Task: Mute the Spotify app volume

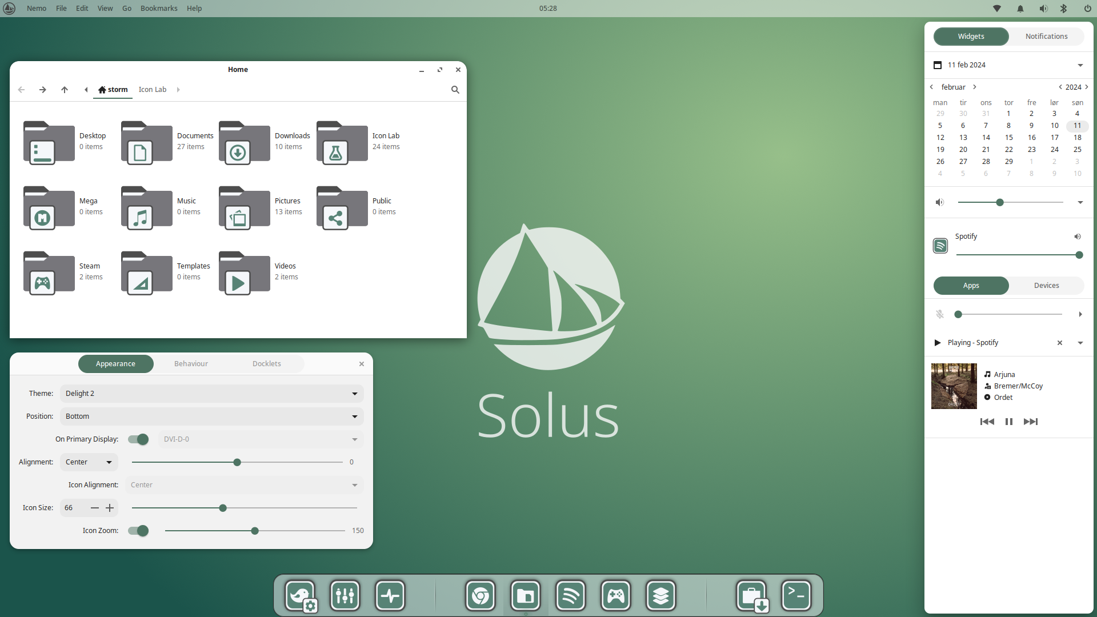Action: [x=1078, y=237]
